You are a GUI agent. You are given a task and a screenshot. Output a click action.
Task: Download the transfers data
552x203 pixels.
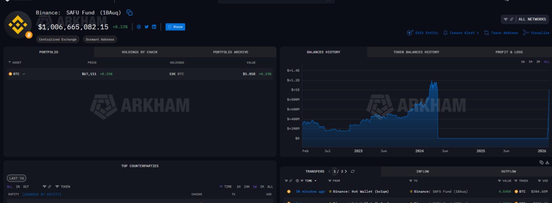(547, 162)
